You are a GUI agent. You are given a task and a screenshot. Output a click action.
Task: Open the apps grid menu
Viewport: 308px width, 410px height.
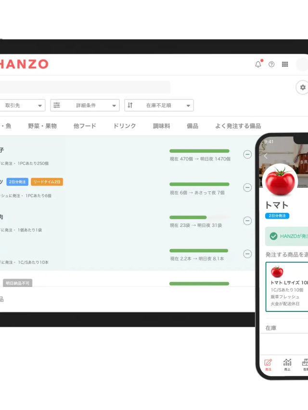pos(285,64)
